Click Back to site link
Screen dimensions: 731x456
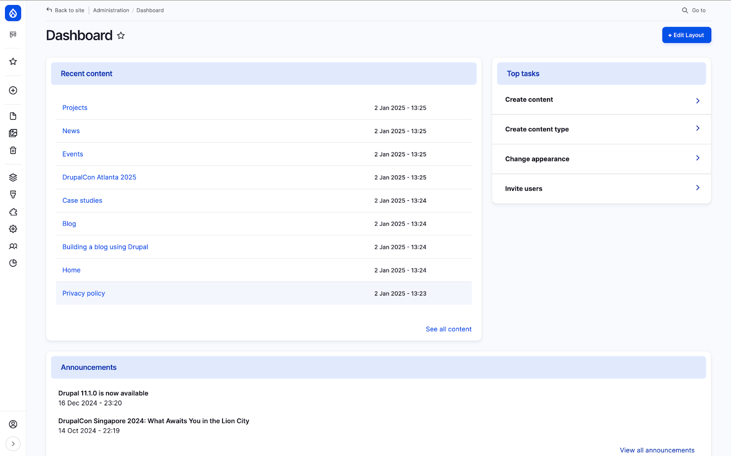(x=65, y=10)
